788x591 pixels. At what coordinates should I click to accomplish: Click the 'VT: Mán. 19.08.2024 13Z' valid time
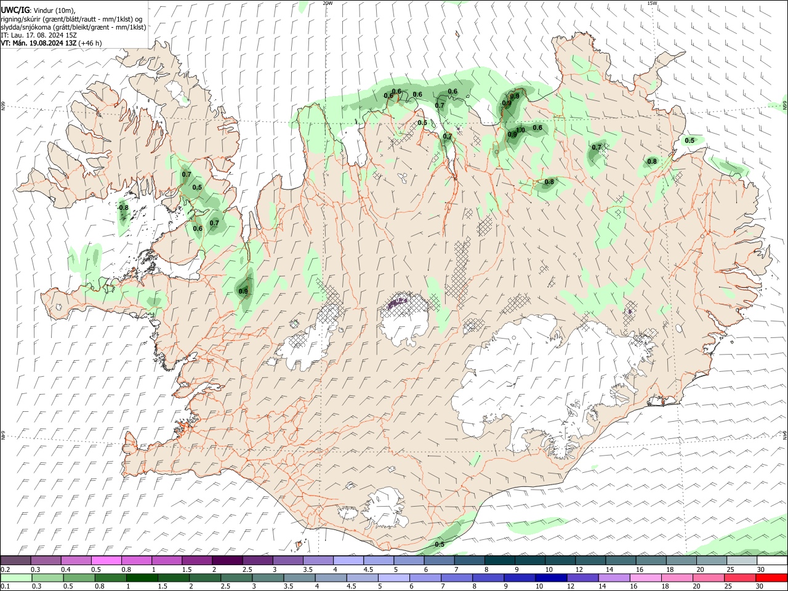[x=39, y=43]
